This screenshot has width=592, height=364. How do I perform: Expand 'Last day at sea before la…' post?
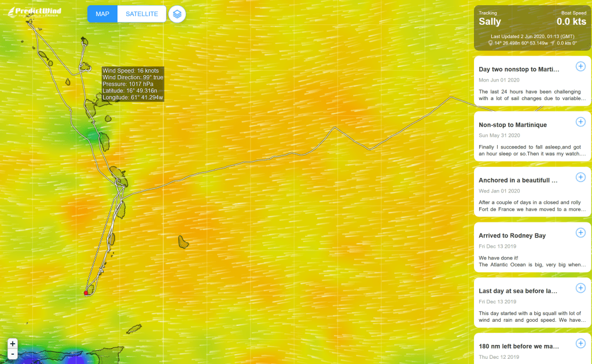coord(580,288)
